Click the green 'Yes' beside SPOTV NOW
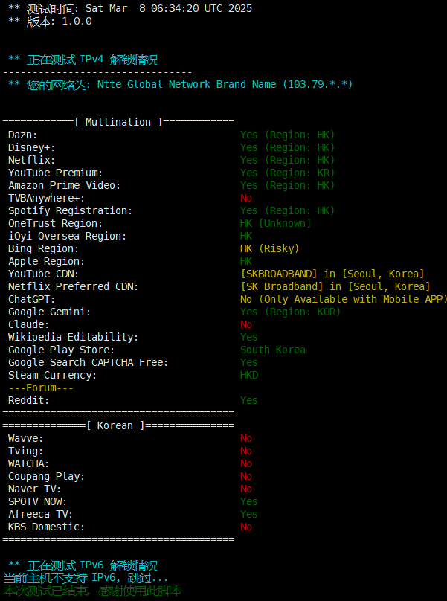447x601 pixels. click(249, 502)
